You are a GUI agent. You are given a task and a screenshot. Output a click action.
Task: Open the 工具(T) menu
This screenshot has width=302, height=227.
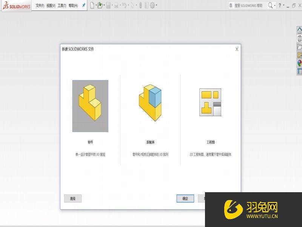(x=62, y=6)
